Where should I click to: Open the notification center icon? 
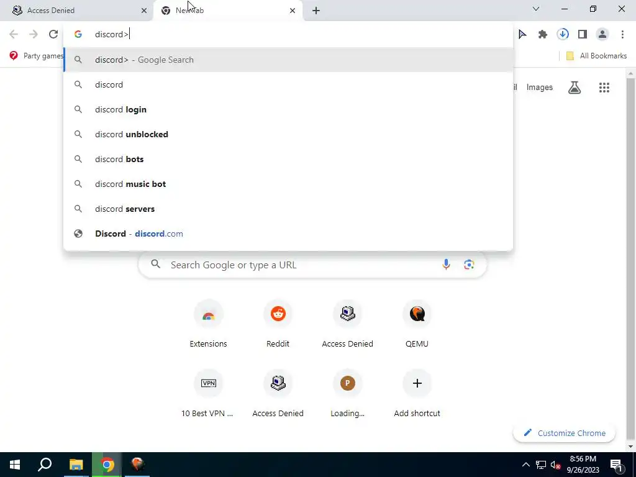[x=616, y=465]
